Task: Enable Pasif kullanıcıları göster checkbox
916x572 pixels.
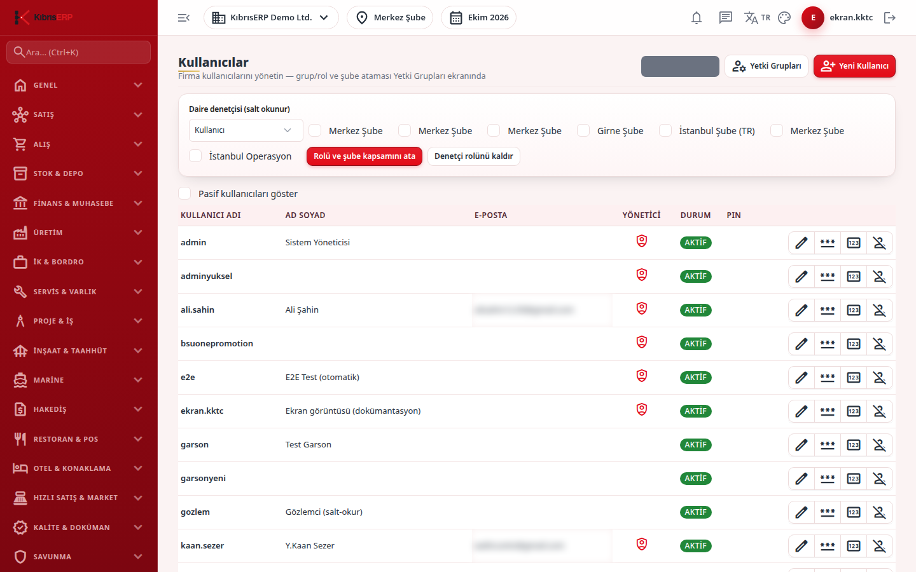Action: coord(185,193)
